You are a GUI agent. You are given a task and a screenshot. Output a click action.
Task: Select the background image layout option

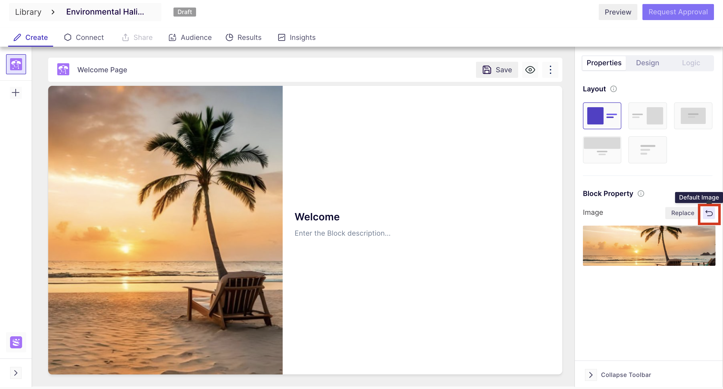(693, 116)
